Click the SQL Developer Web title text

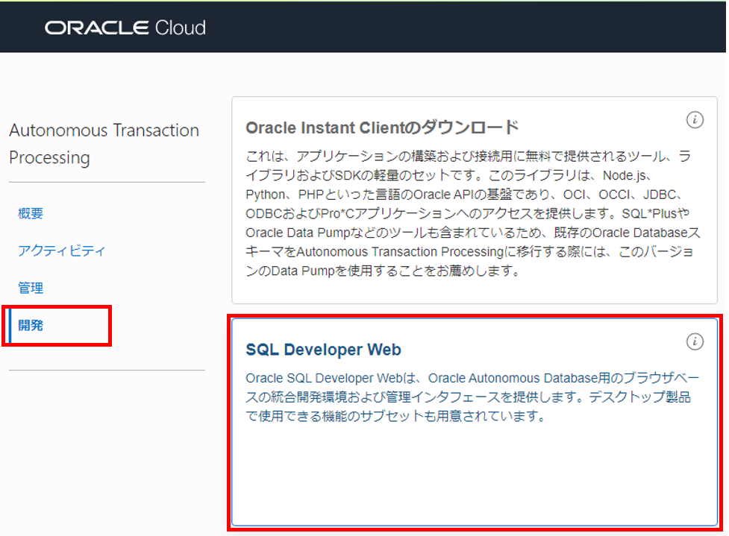pyautogui.click(x=324, y=349)
